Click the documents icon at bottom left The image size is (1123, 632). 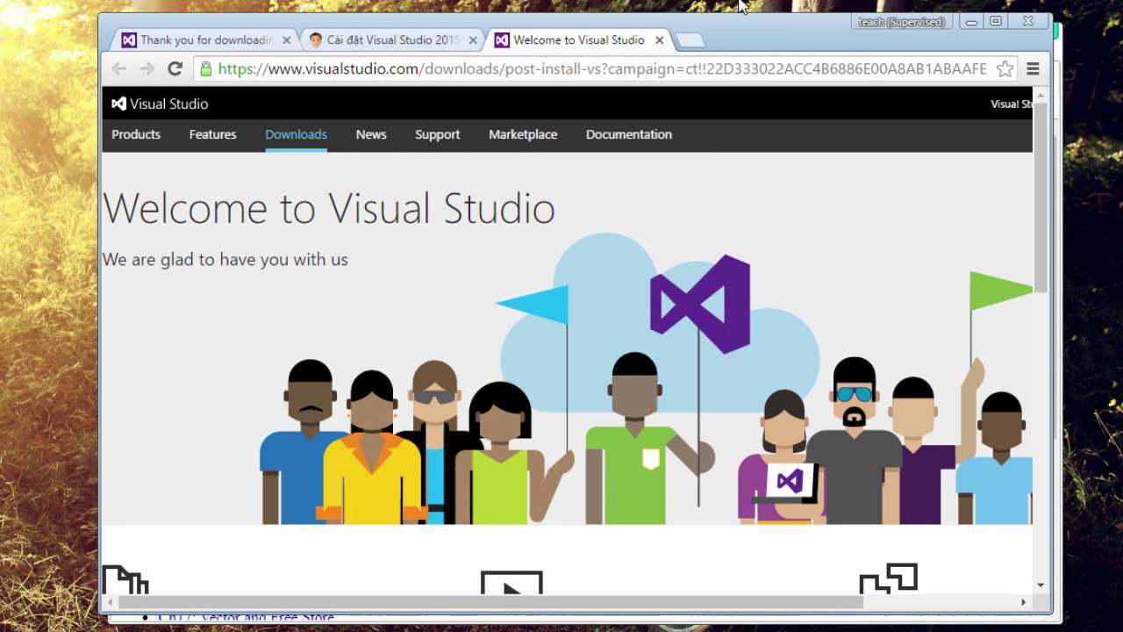pyautogui.click(x=125, y=580)
